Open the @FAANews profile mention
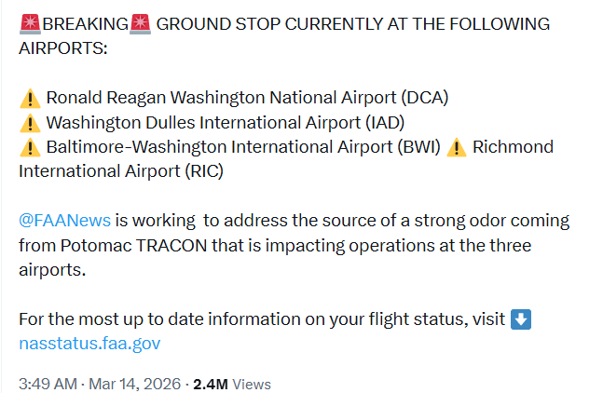Screen dimensions: 603x393 point(65,221)
